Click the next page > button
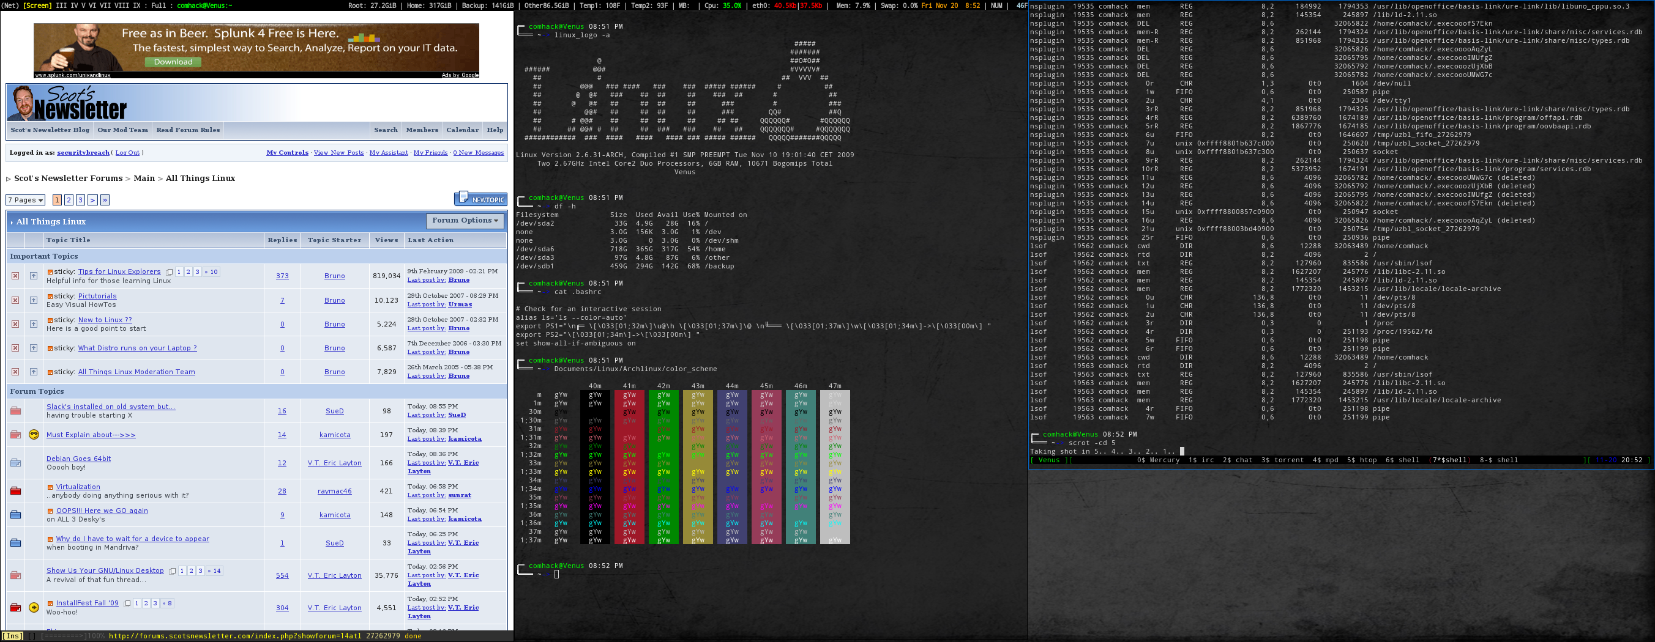The width and height of the screenshot is (1655, 642). 92,201
